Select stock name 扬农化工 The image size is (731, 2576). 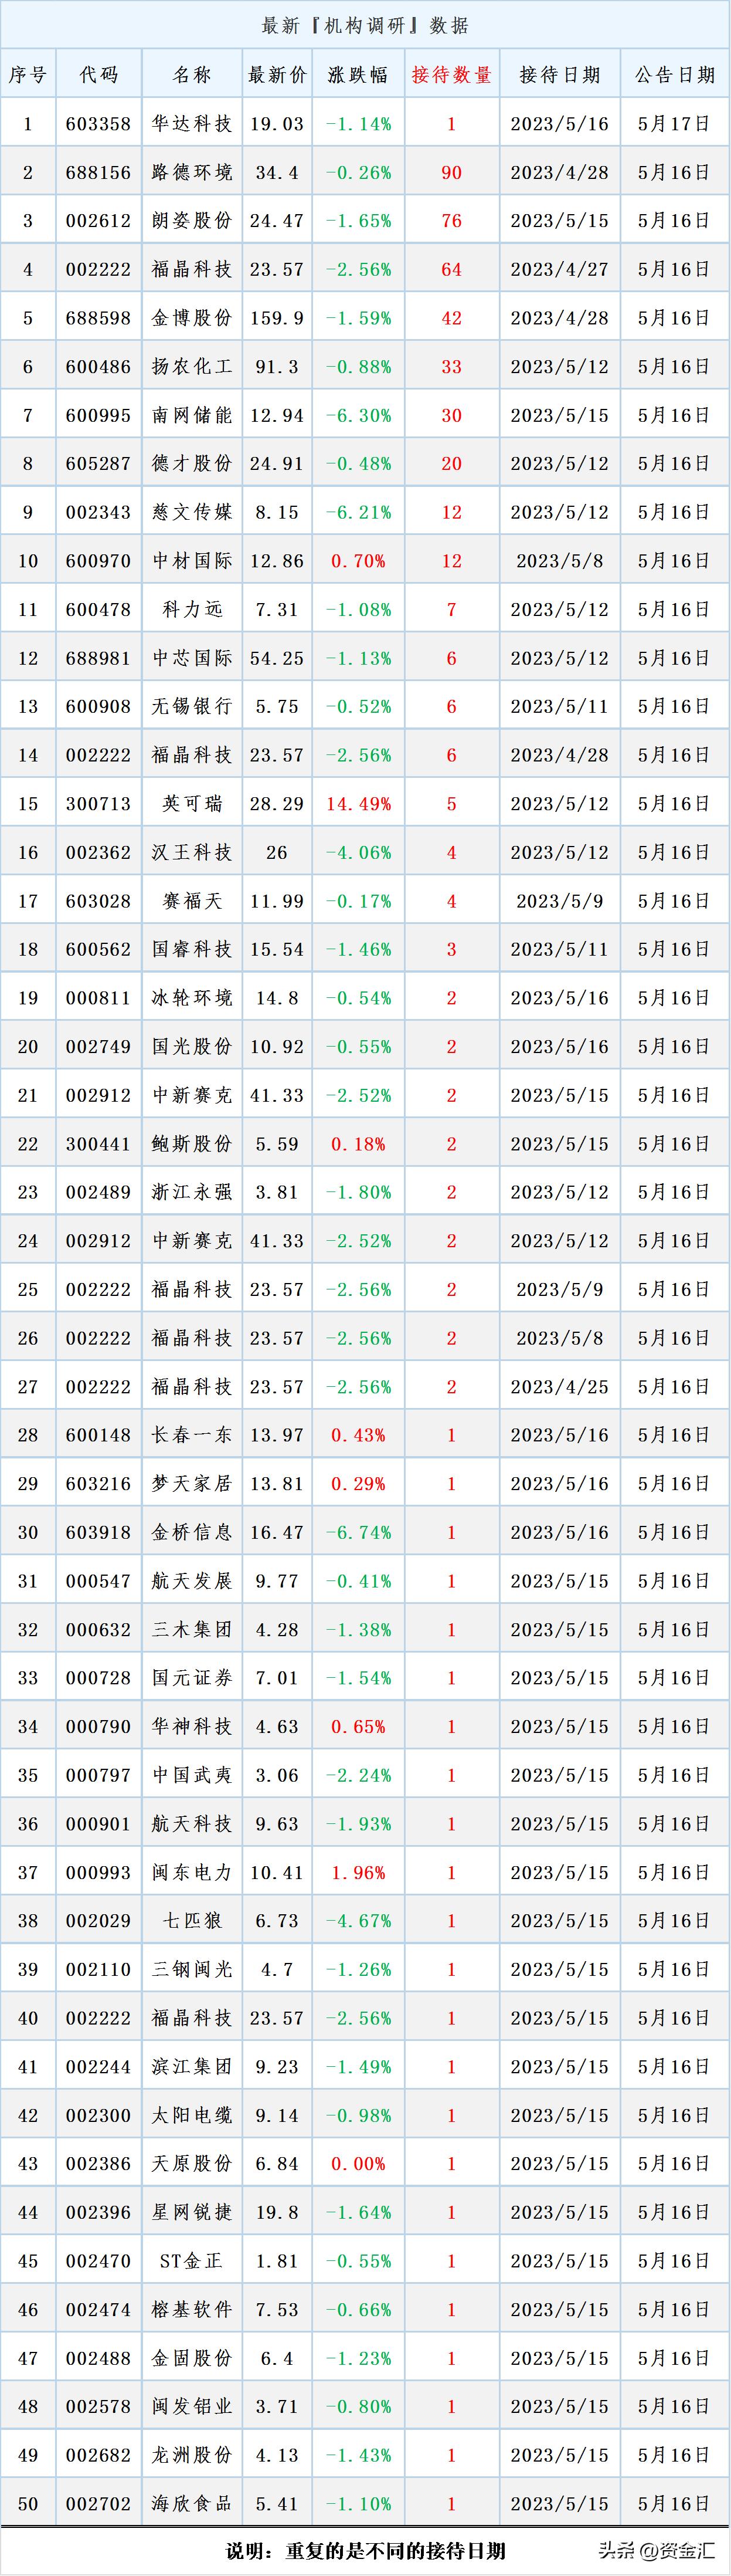192,366
